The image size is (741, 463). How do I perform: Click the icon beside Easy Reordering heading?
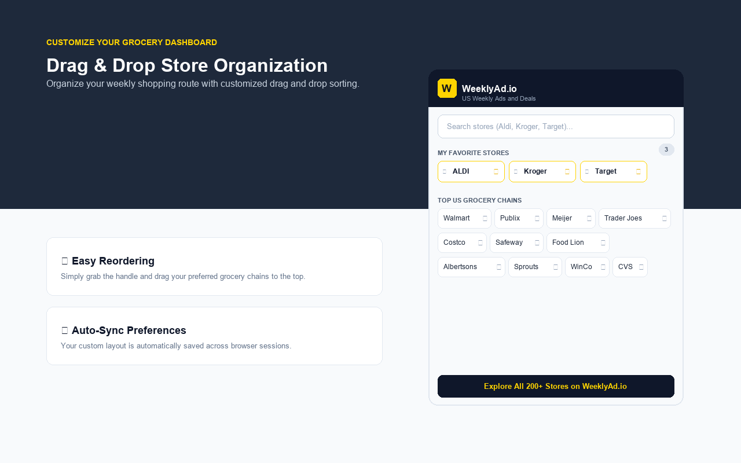click(65, 261)
